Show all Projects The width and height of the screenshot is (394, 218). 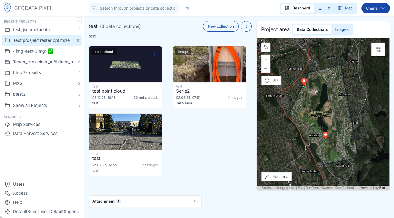click(x=42, y=106)
